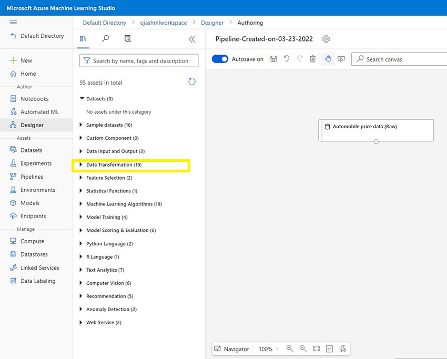Select the Automobile price data (Raw) node
Screen dimensions: 447x359
point(376,130)
